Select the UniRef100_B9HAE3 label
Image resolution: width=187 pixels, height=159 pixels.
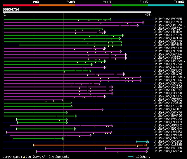pyautogui.click(x=168, y=122)
